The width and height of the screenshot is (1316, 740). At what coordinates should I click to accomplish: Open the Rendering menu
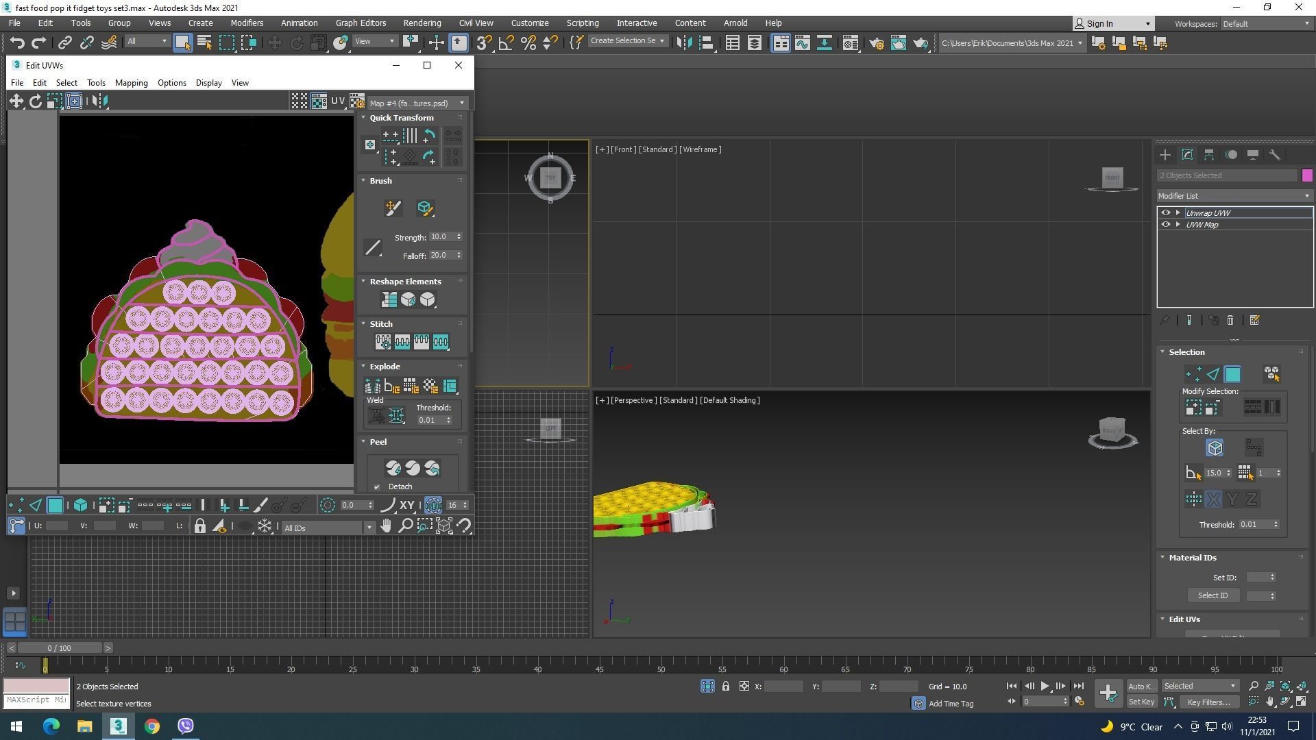point(422,23)
